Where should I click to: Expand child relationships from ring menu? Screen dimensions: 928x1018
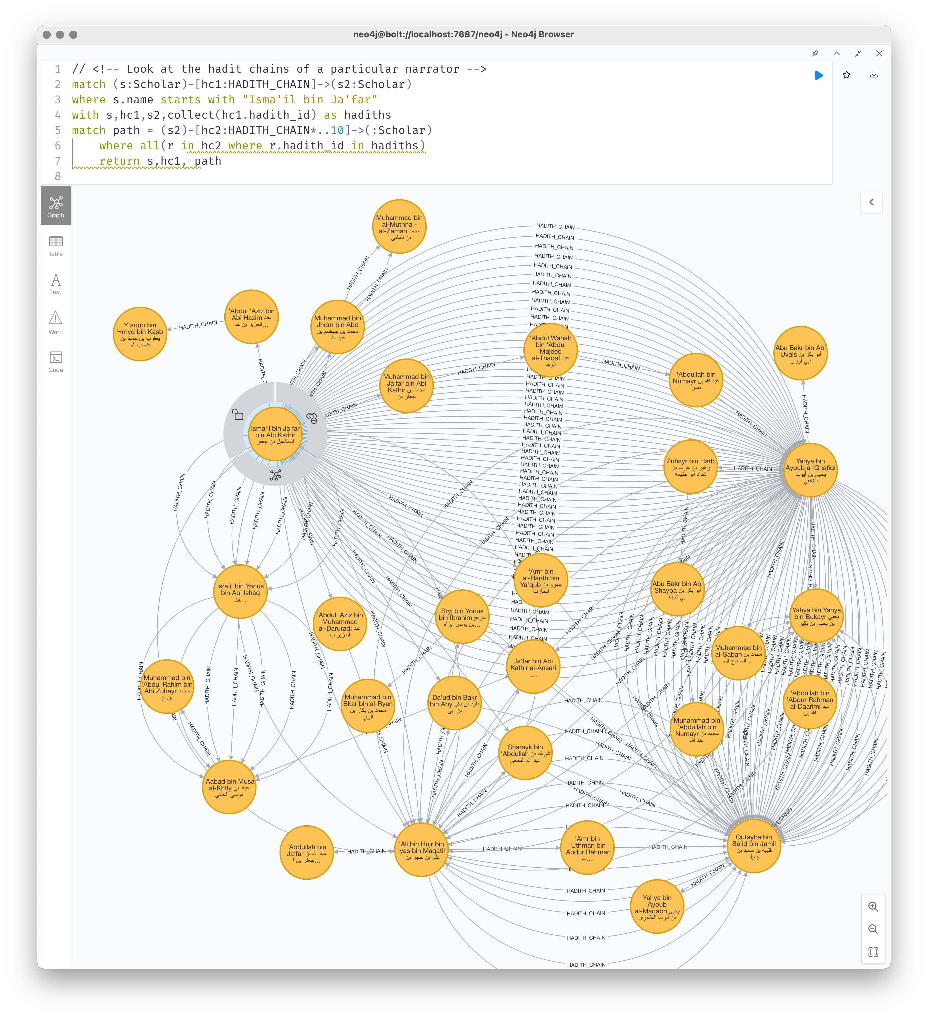[275, 475]
